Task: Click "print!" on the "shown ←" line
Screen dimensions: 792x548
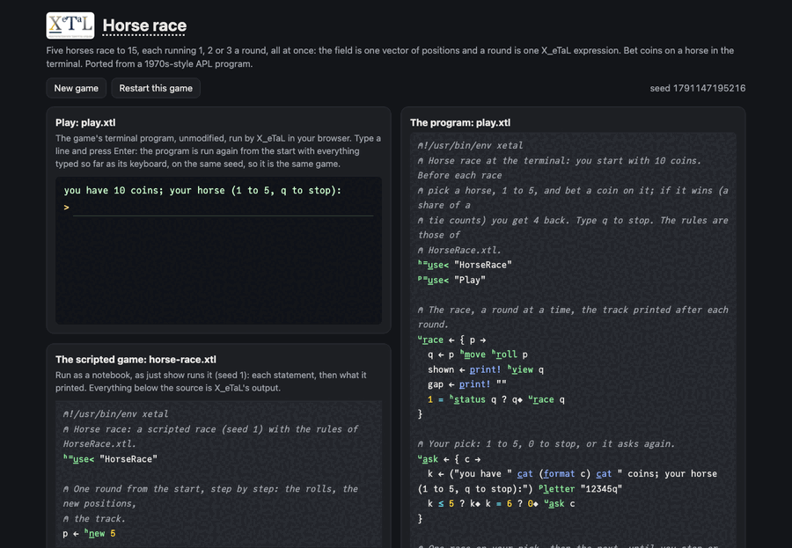Action: [485, 369]
